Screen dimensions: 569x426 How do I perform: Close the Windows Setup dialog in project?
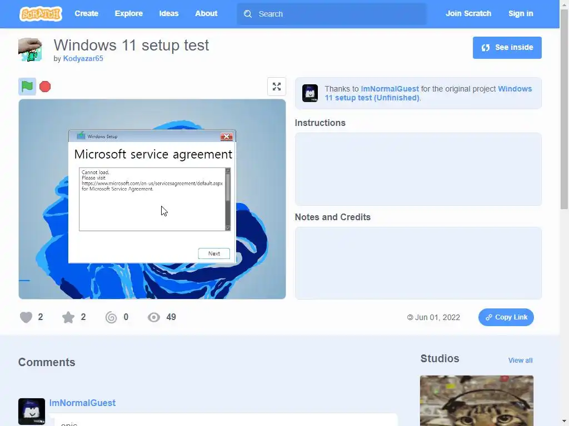227,136
